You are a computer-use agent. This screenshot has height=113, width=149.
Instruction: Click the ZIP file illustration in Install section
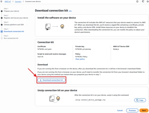(48, 27)
